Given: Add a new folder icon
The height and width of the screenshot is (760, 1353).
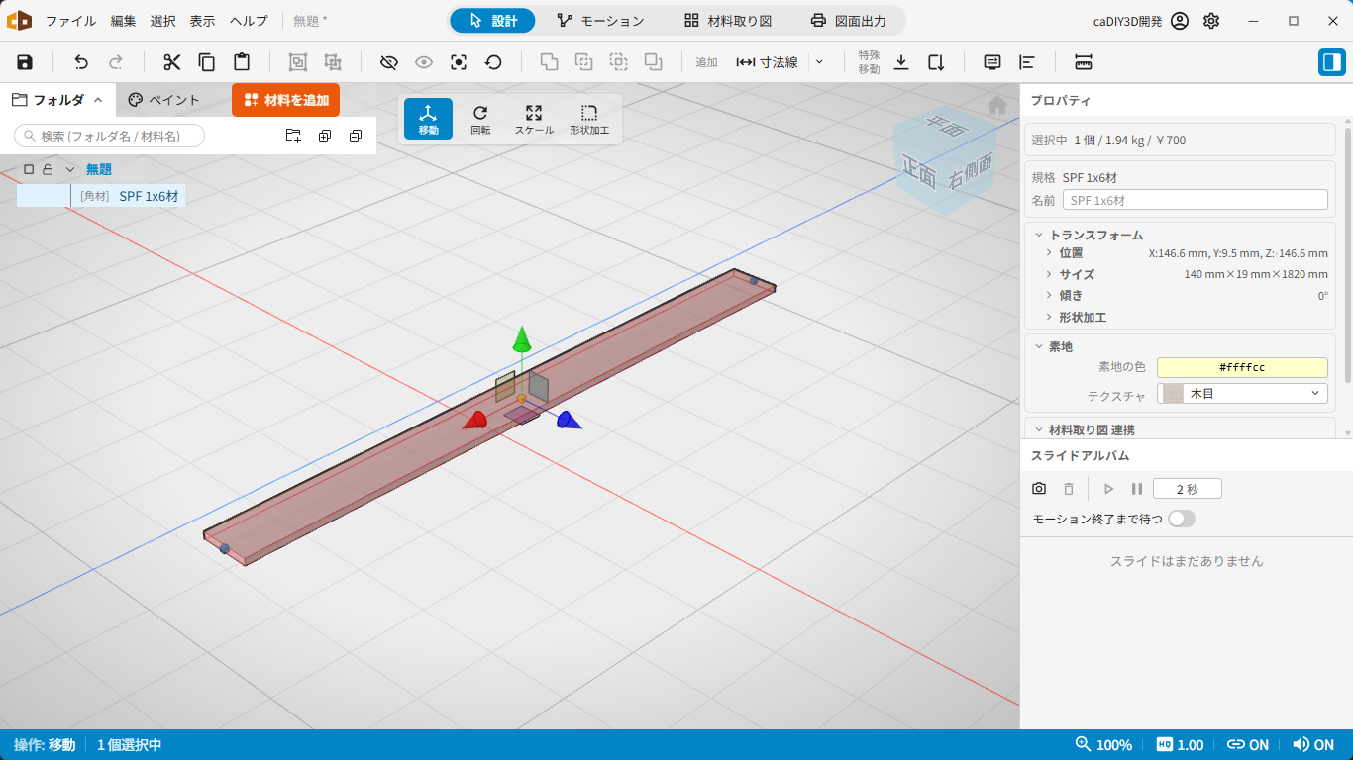Looking at the screenshot, I should click(x=293, y=136).
